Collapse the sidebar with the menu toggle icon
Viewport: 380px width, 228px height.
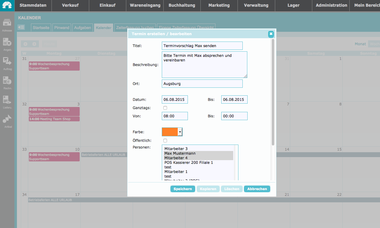(x=21, y=28)
